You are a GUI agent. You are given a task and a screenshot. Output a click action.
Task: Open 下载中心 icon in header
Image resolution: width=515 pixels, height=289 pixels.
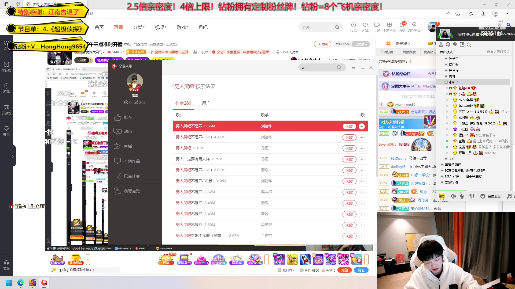click(x=389, y=27)
